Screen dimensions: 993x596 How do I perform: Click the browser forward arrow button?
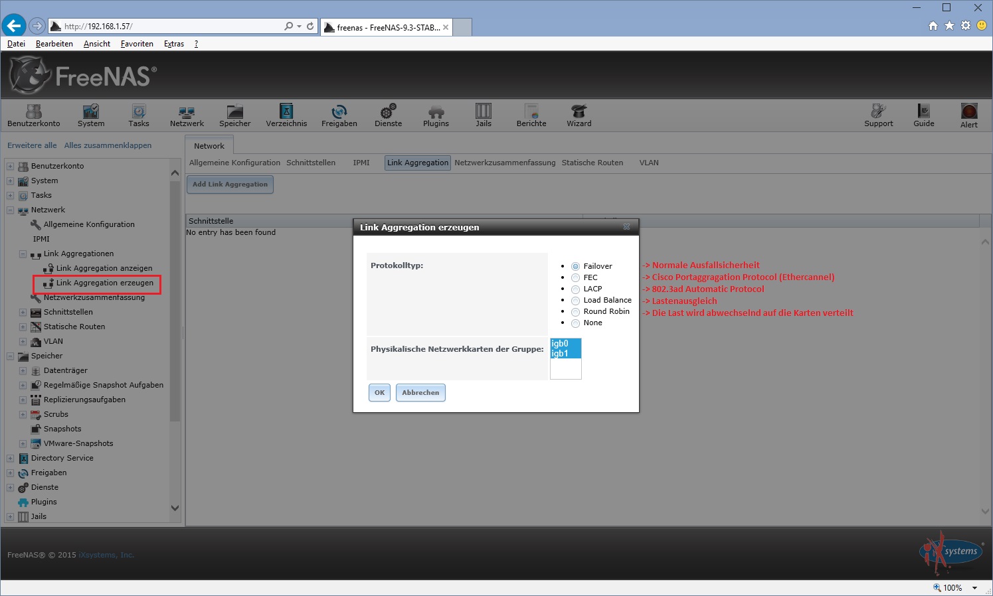point(37,26)
